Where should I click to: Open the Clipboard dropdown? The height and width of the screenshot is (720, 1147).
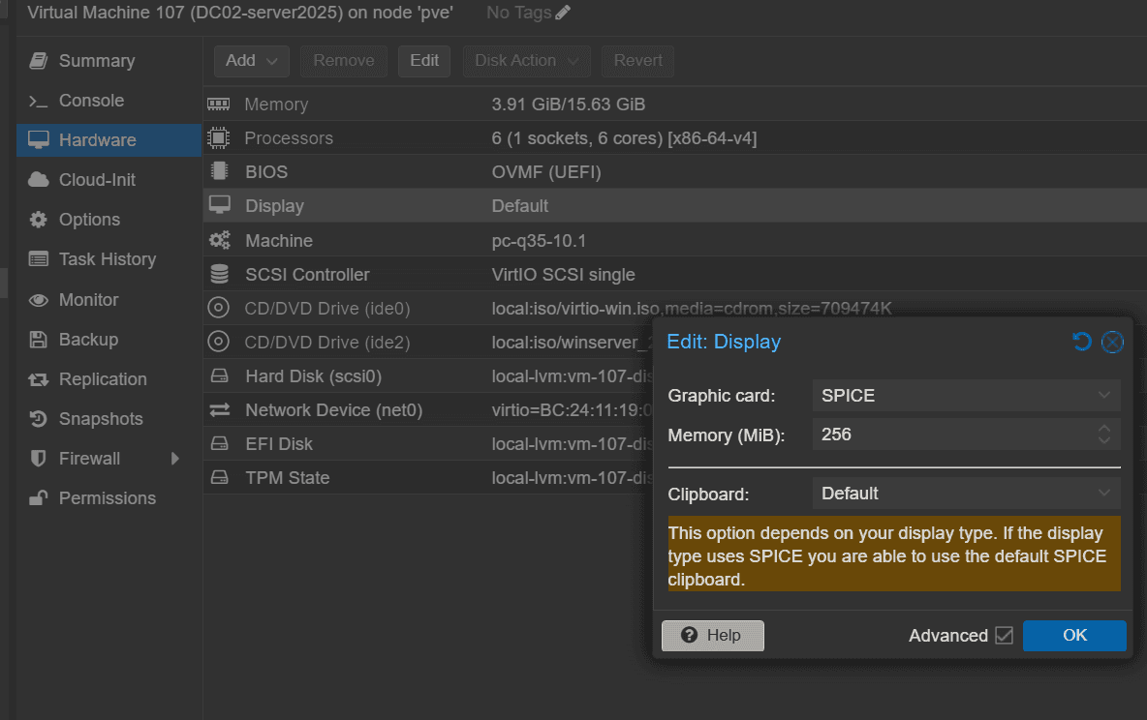[1103, 494]
